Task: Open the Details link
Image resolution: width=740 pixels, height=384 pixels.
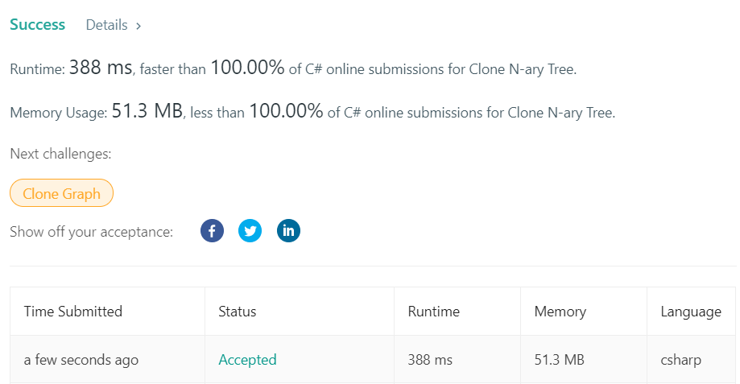Action: [107, 25]
